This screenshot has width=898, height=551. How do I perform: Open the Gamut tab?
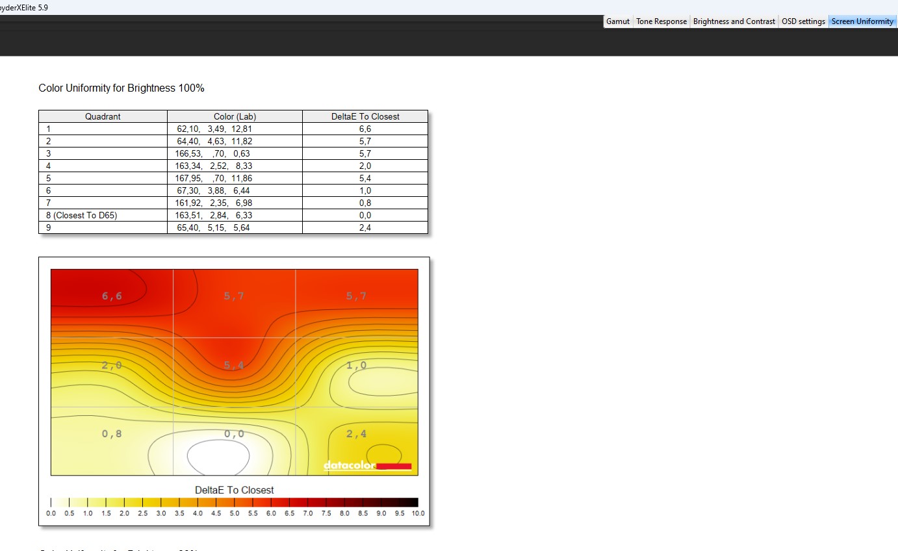[617, 21]
